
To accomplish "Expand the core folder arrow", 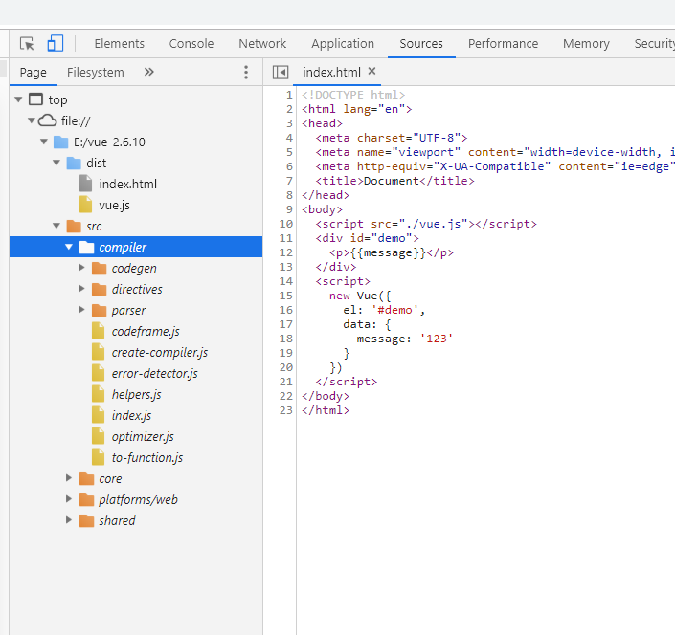I will pos(68,477).
